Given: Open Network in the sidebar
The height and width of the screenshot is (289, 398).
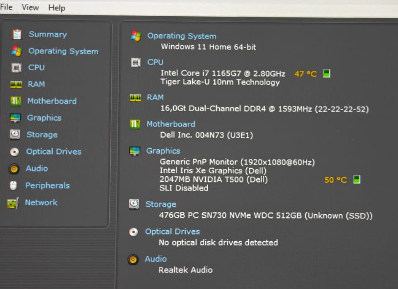Looking at the screenshot, I should pyautogui.click(x=41, y=202).
